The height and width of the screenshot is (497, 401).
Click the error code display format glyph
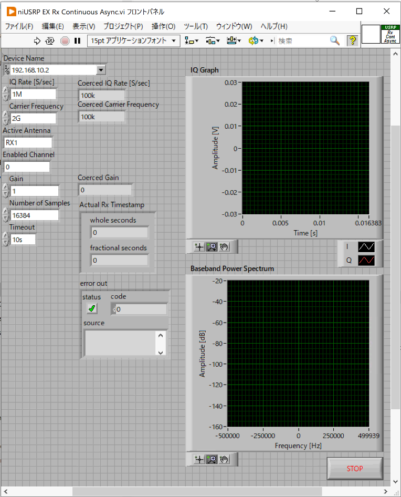pyautogui.click(x=114, y=309)
